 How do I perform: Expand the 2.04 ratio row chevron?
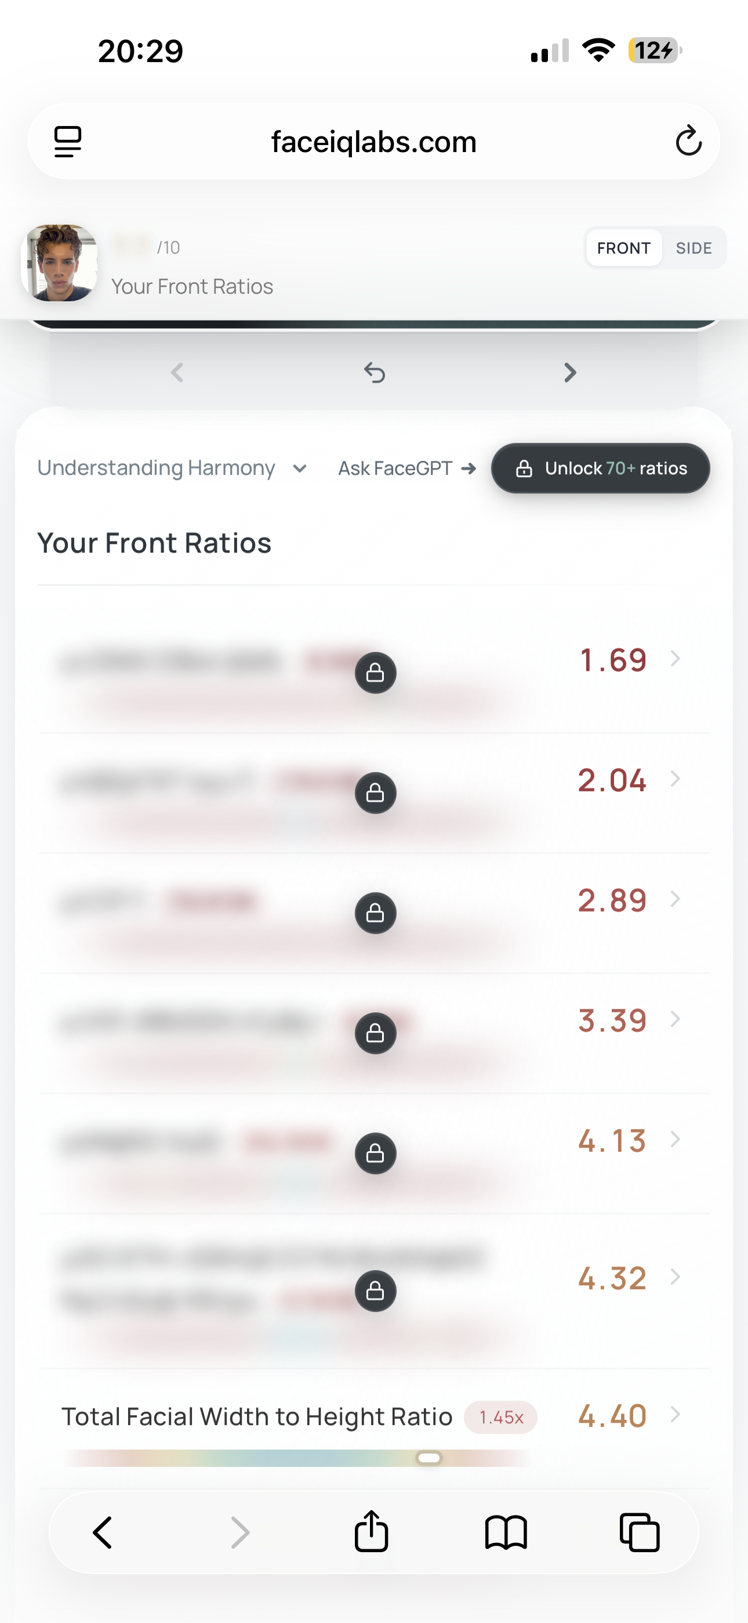(676, 779)
